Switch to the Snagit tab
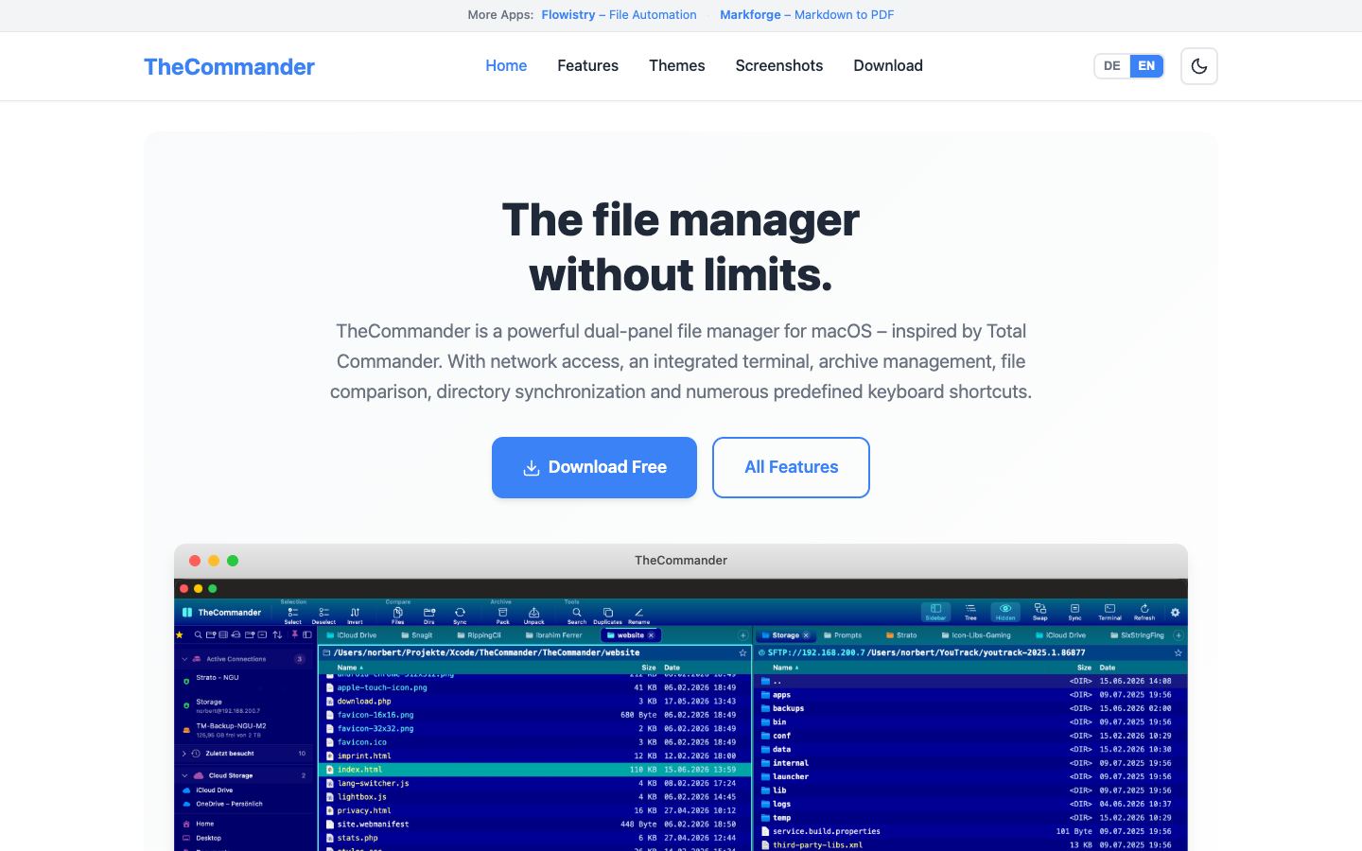Image resolution: width=1362 pixels, height=851 pixels. 417,635
